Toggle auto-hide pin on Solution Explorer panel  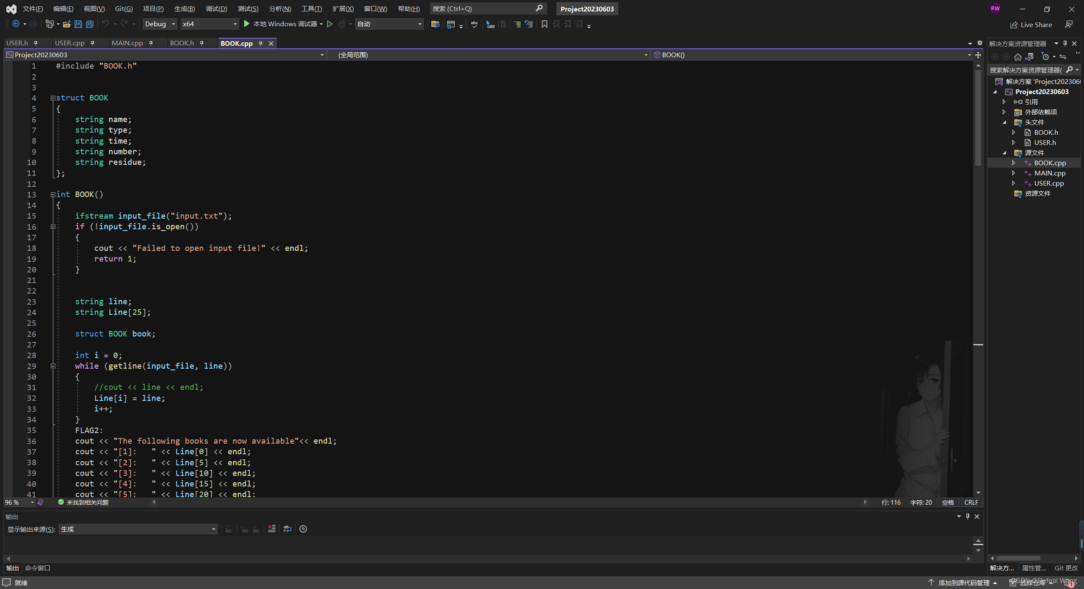pyautogui.click(x=1065, y=43)
